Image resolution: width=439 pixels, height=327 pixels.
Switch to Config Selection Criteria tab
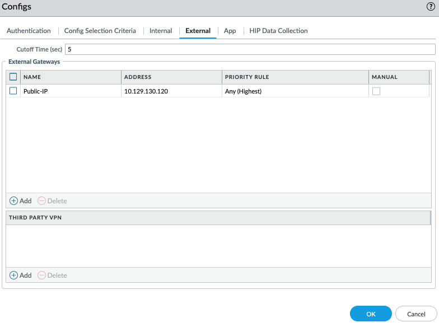[x=100, y=31]
